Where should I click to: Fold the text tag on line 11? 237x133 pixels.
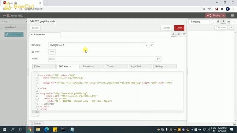pyautogui.click(x=39, y=99)
